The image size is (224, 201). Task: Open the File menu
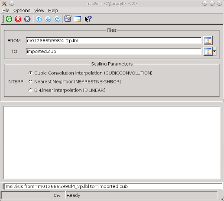(6, 11)
